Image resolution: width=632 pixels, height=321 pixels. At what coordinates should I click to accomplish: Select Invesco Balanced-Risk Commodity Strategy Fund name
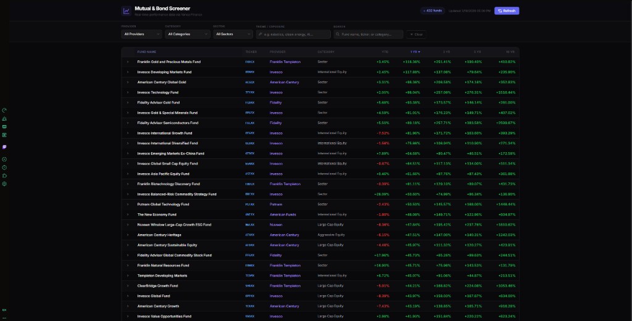pos(177,194)
